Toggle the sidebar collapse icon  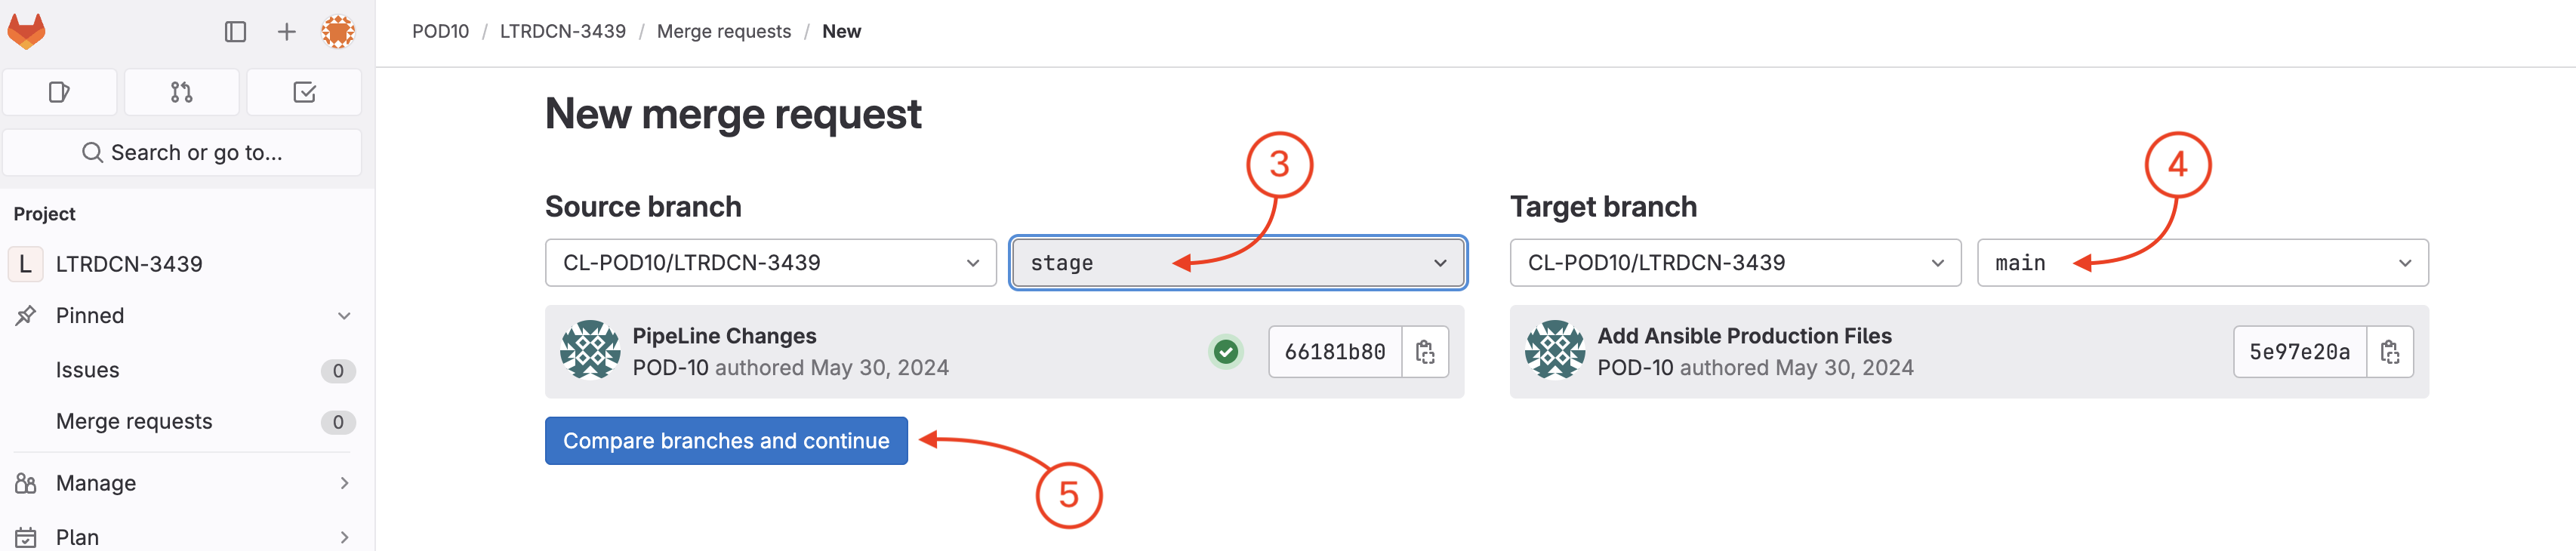tap(235, 32)
